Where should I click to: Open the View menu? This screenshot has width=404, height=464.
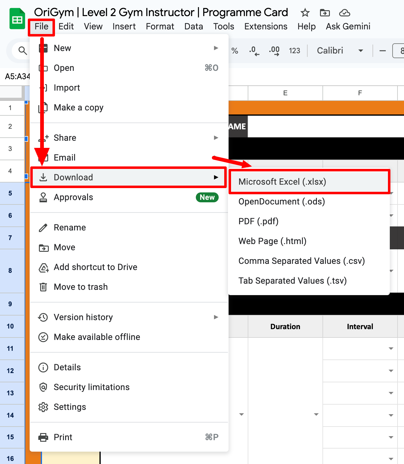click(93, 27)
